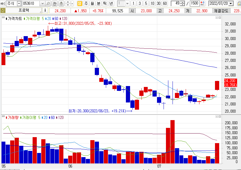Click the 거래이평 volume MA legend label

click(x=29, y=117)
